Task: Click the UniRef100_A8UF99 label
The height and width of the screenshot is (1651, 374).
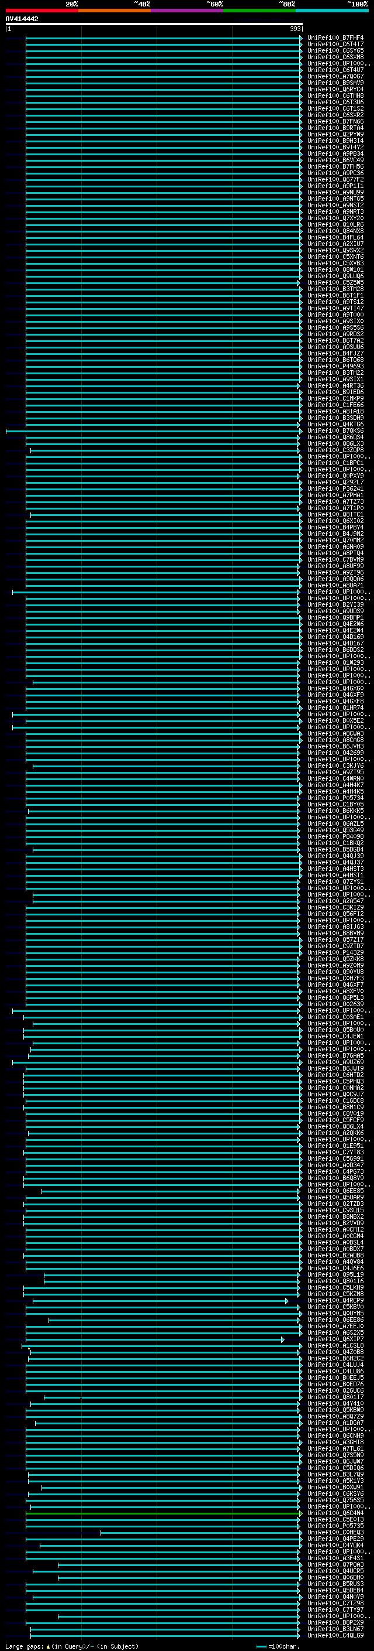Action: (x=335, y=566)
